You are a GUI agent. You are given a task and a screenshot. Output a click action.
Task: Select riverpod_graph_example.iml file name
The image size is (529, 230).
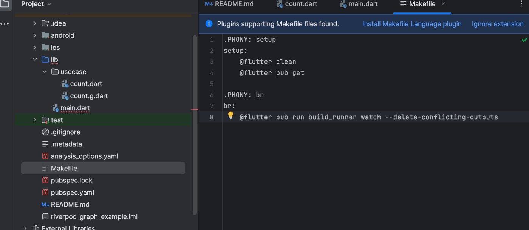(x=94, y=216)
